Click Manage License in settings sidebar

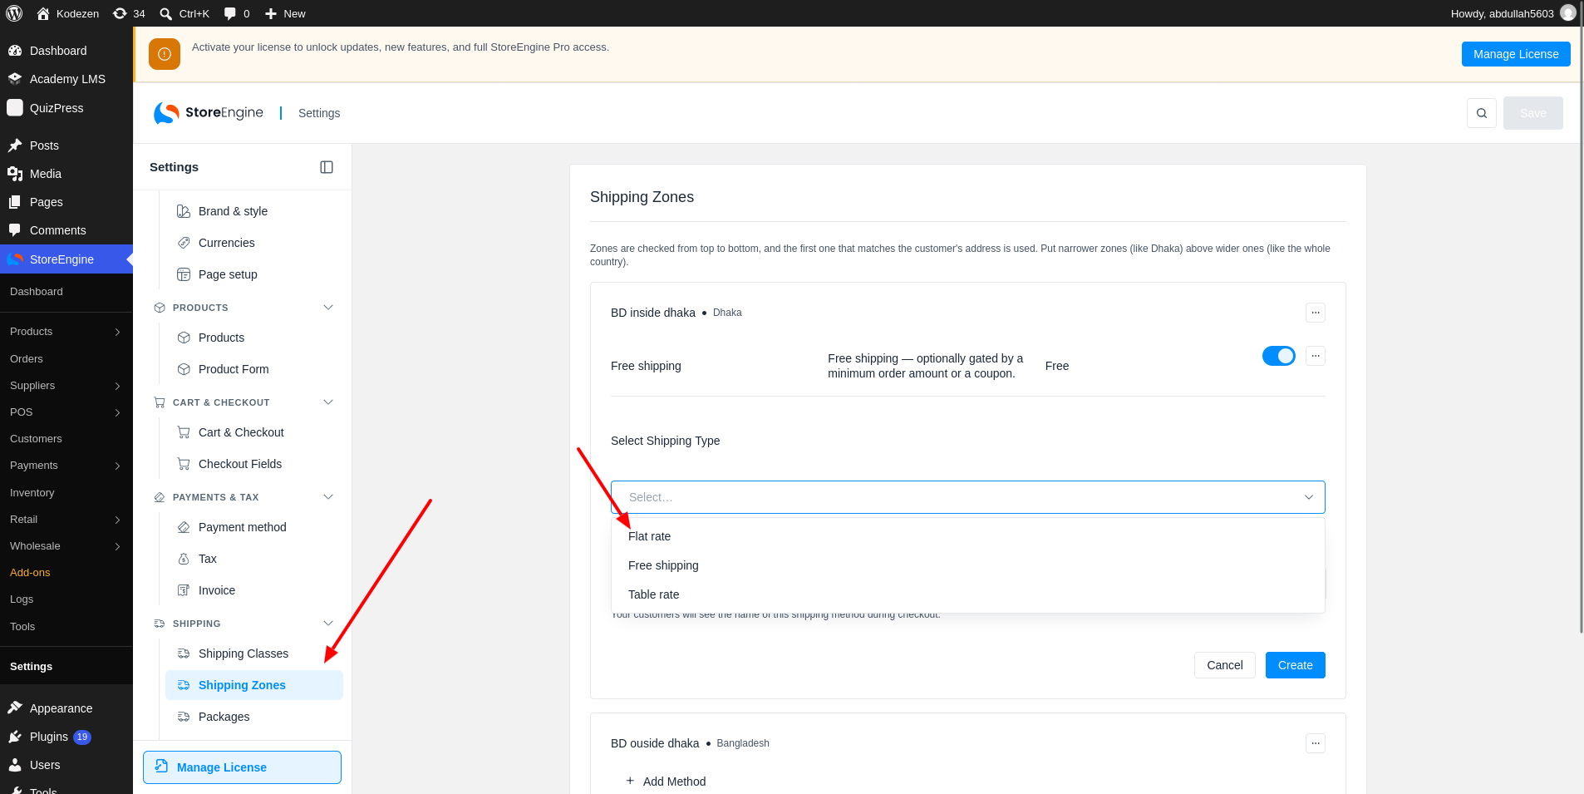[x=242, y=767]
